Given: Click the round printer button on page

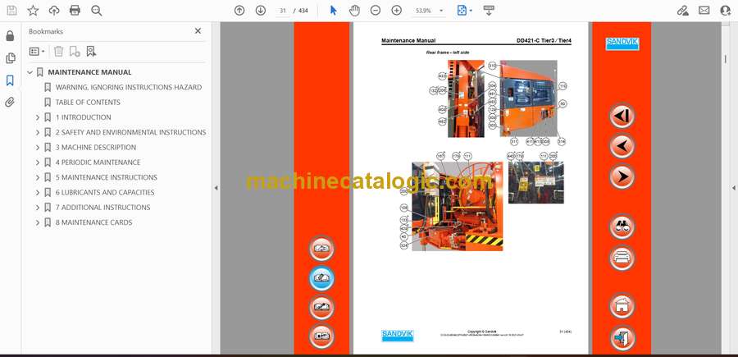Looking at the screenshot, I should point(622,258).
